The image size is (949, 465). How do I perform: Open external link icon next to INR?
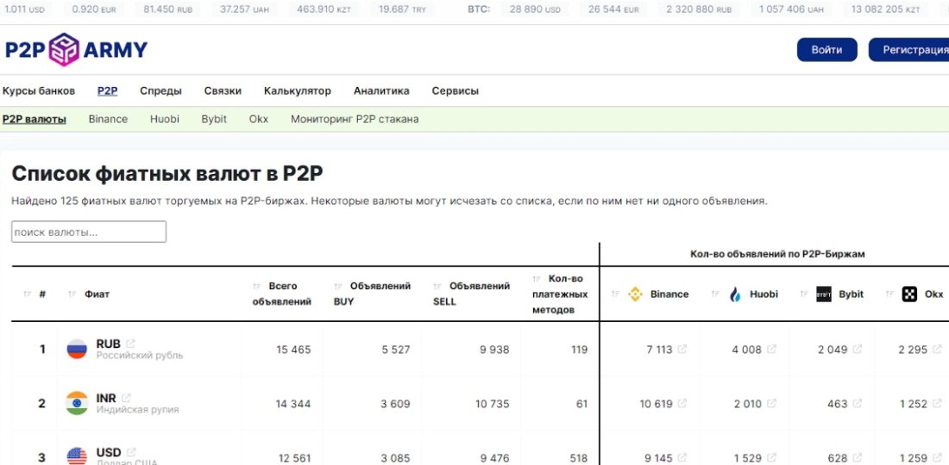point(126,398)
